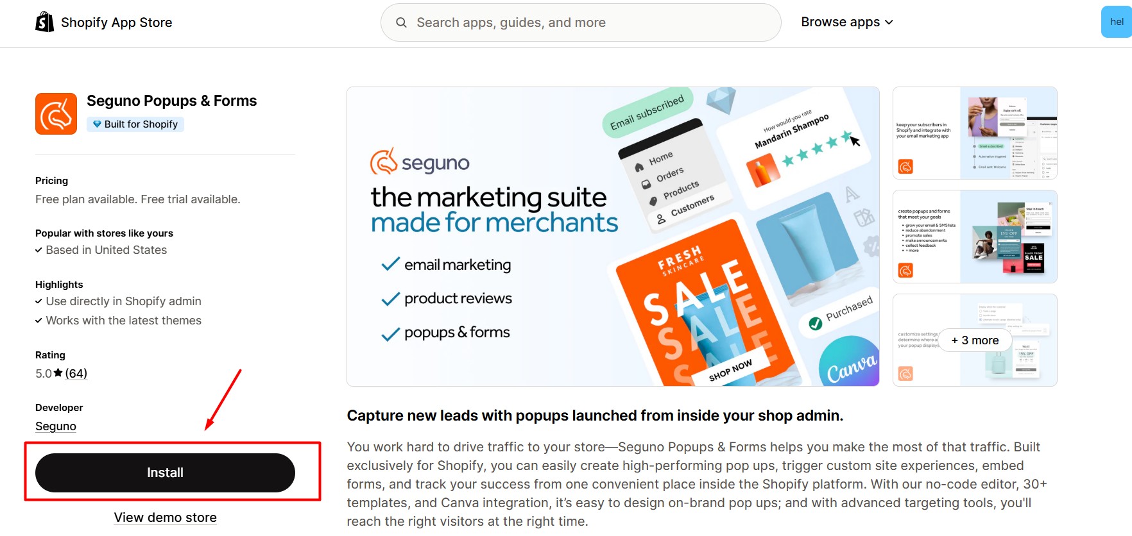Click the Shopify bag logo icon

tap(44, 22)
